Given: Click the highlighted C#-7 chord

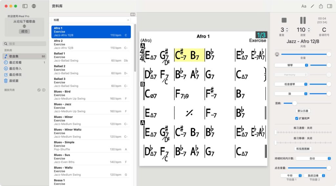Looking at the screenshot, I should [x=181, y=55].
